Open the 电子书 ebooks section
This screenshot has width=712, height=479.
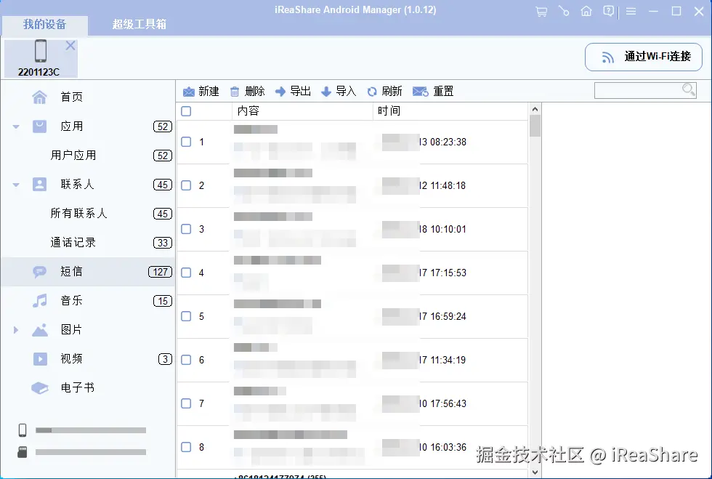[72, 387]
